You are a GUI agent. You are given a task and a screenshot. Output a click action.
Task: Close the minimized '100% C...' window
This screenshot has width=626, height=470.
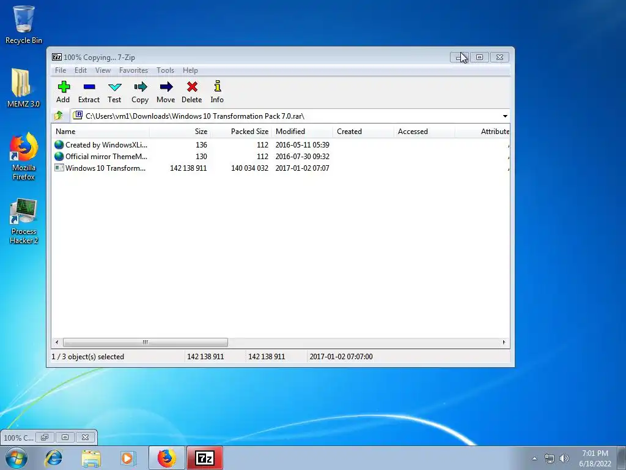point(85,437)
